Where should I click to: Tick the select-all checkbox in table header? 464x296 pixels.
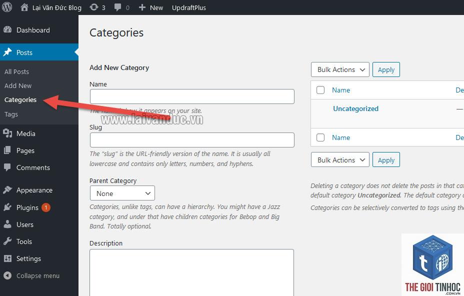[320, 90]
